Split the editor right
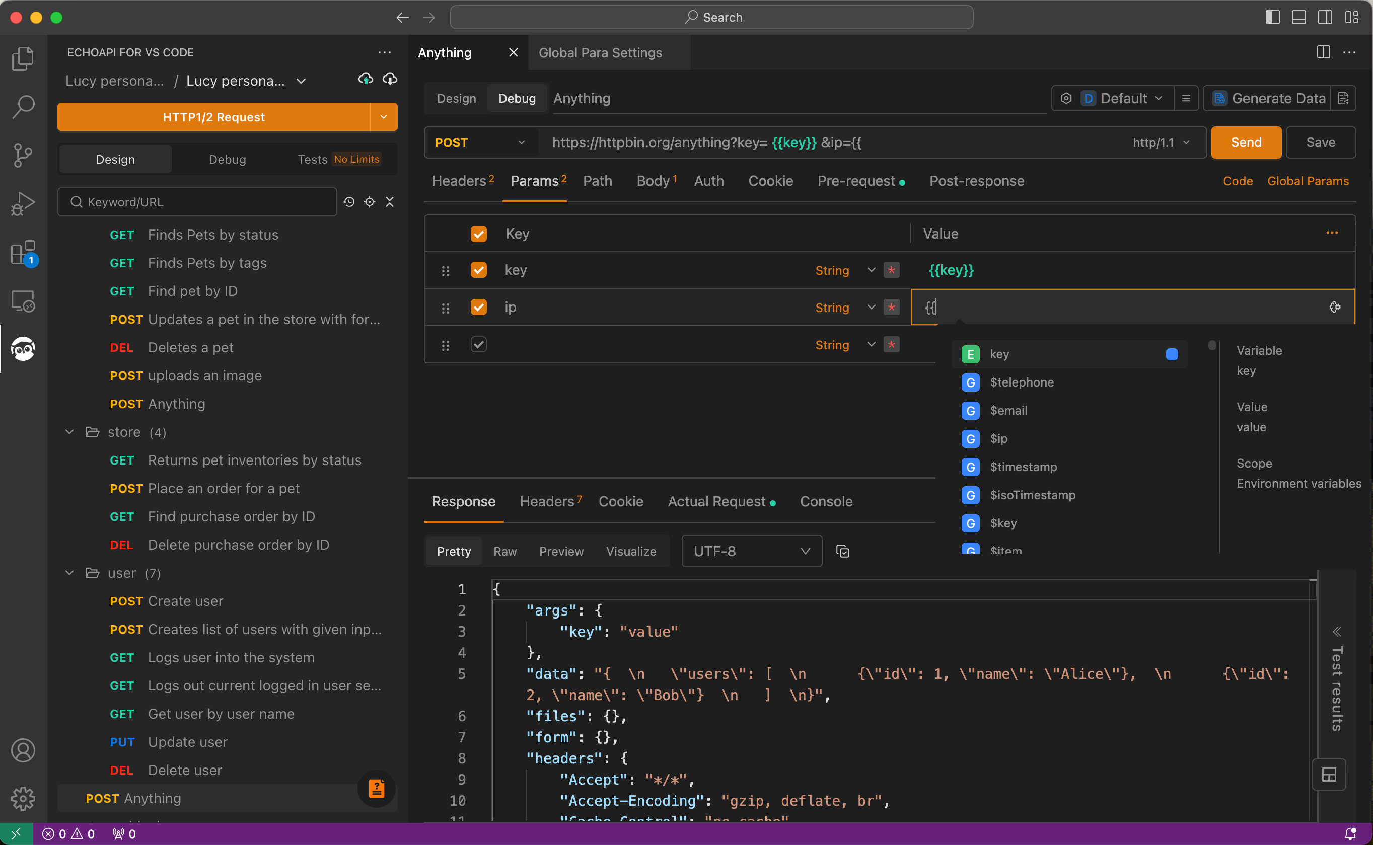The width and height of the screenshot is (1373, 845). tap(1323, 52)
